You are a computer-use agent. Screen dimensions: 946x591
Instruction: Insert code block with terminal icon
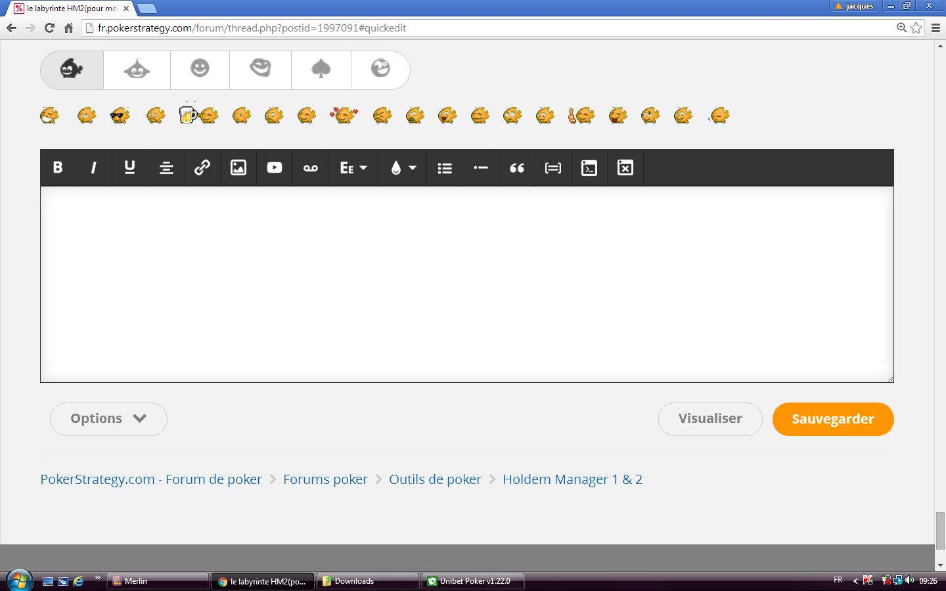point(589,167)
